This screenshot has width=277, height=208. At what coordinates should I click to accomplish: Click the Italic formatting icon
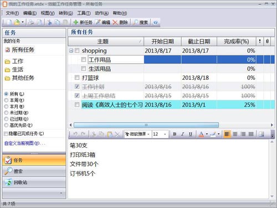pos(183,134)
